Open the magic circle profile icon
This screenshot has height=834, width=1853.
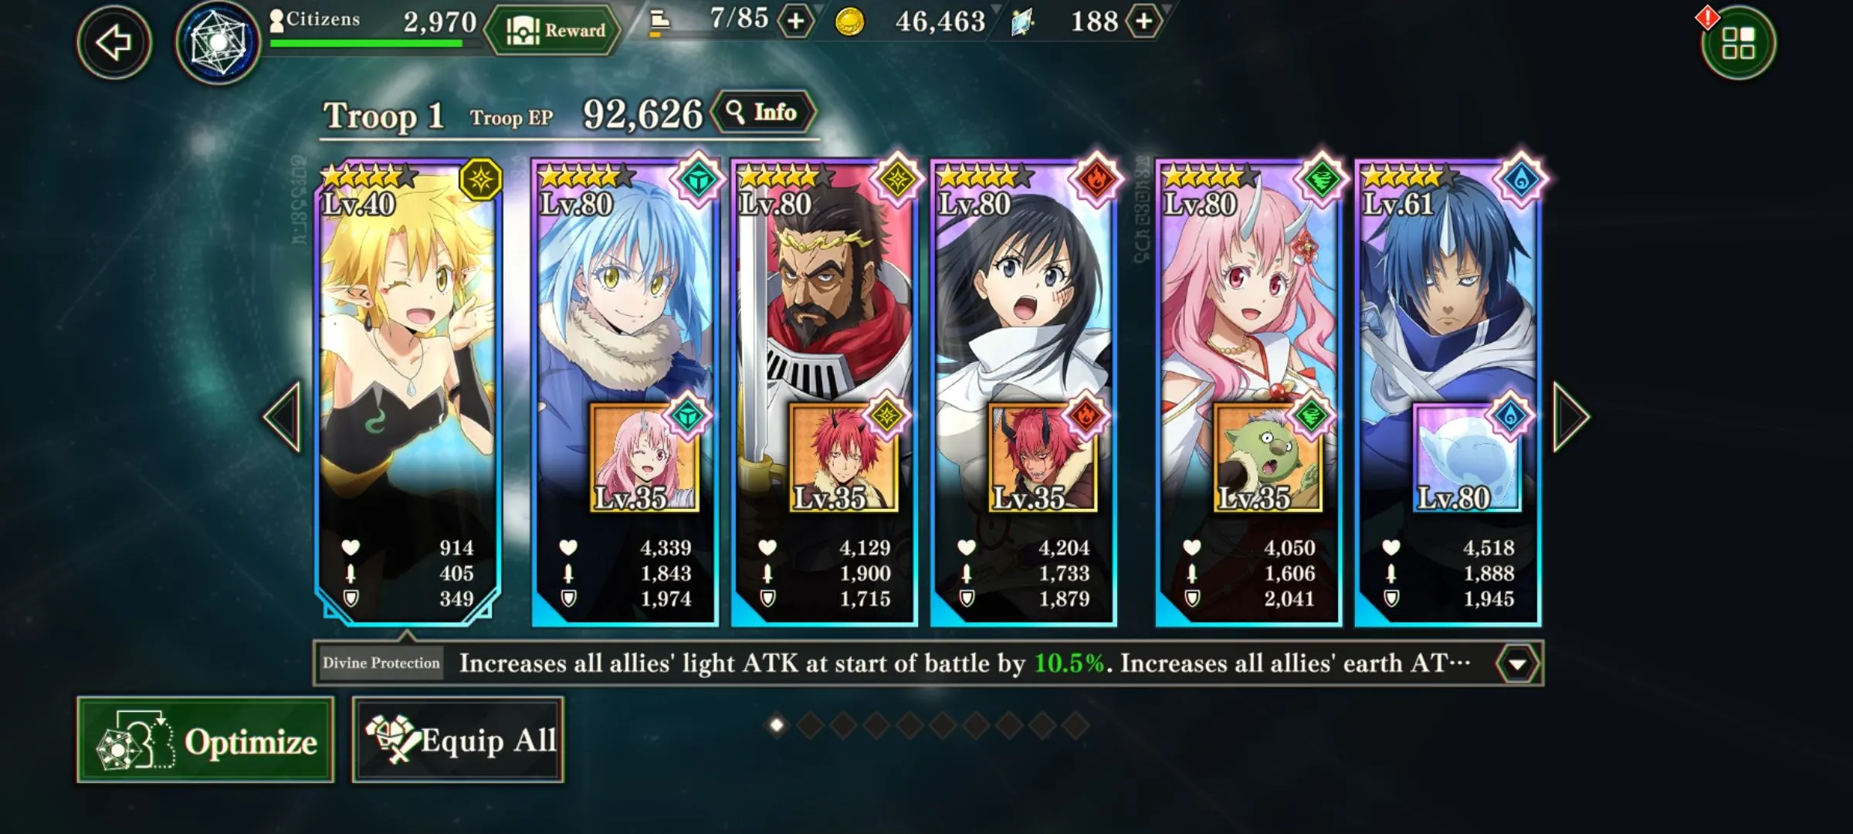tap(218, 42)
